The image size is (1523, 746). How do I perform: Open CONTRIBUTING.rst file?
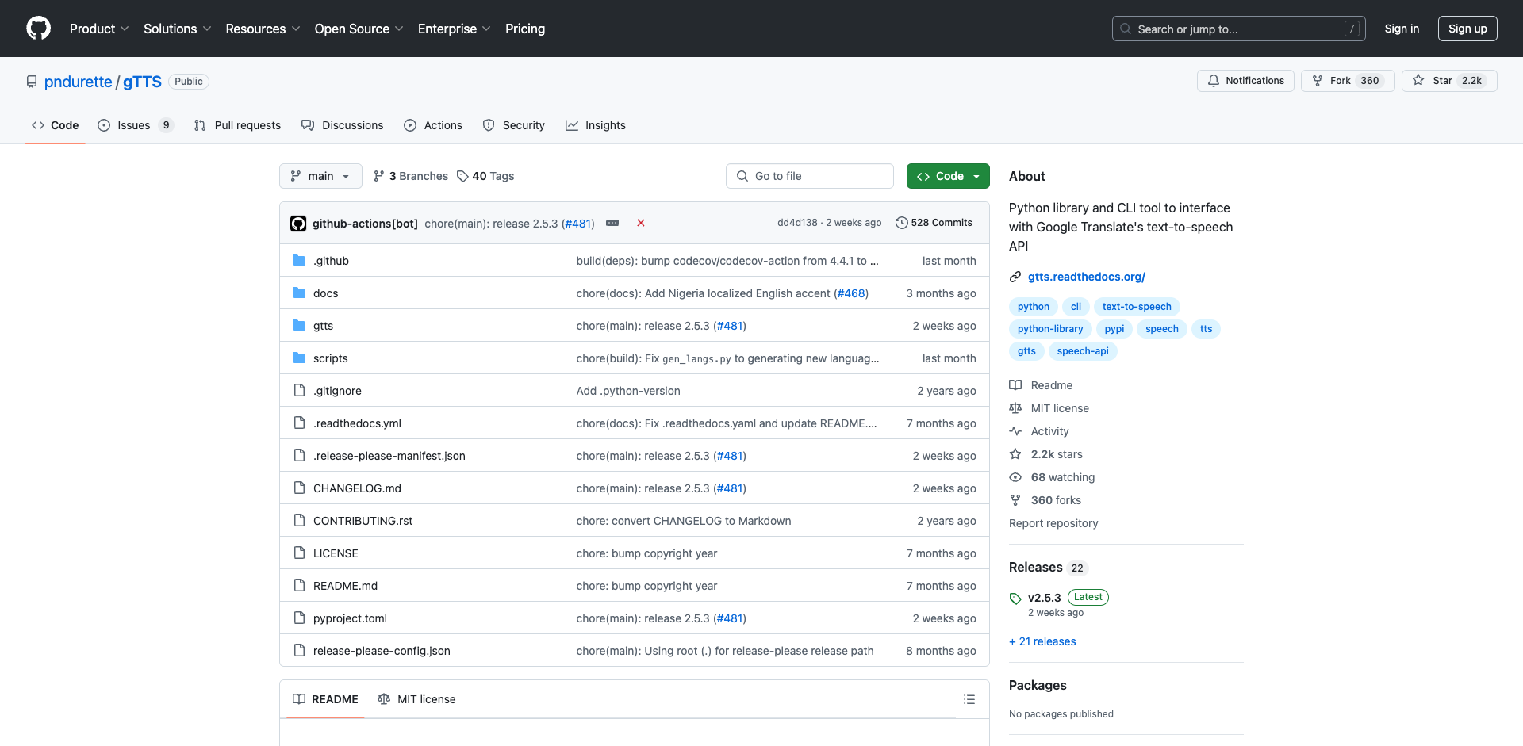[x=363, y=521]
